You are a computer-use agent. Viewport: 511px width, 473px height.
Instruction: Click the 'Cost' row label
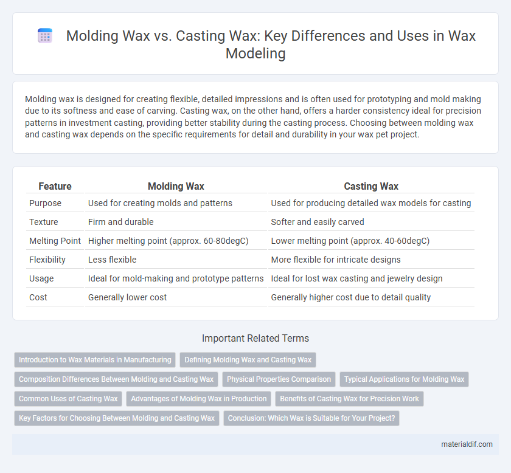pyautogui.click(x=38, y=297)
